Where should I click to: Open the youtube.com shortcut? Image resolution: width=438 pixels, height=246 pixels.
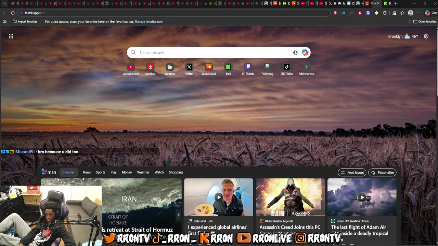pos(131,69)
